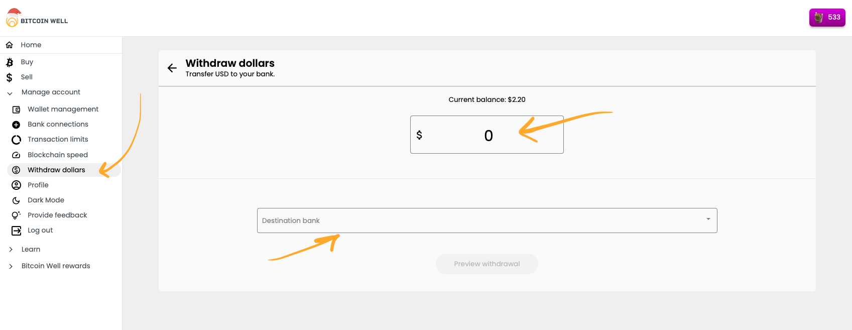
Task: Open the Destination bank dropdown
Action: point(486,221)
